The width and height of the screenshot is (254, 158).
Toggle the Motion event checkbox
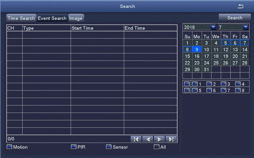(x=10, y=147)
